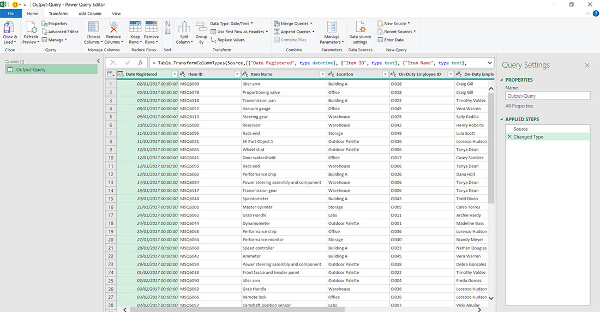
Task: Open the Data Type: Date/Time dropdown
Action: click(232, 23)
